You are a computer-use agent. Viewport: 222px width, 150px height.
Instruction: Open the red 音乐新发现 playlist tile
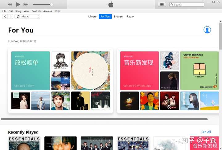(139, 71)
